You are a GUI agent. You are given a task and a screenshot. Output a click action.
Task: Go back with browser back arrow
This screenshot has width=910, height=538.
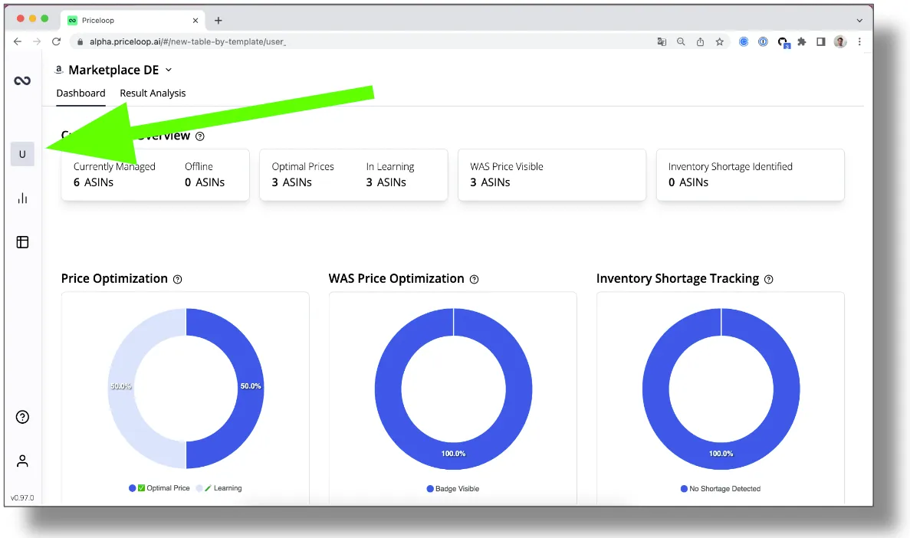pyautogui.click(x=18, y=42)
